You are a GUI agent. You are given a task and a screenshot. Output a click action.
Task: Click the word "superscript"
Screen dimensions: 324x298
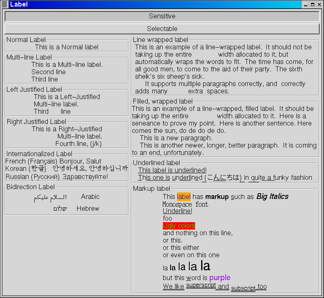click(201, 285)
